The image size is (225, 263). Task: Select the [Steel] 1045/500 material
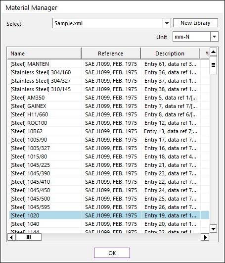click(x=30, y=199)
